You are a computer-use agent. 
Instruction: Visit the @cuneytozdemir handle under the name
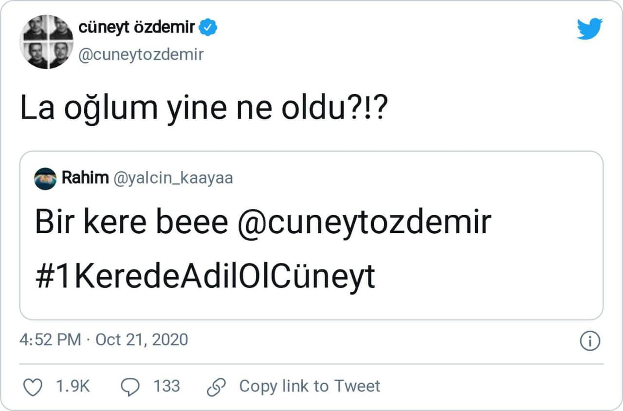[141, 55]
